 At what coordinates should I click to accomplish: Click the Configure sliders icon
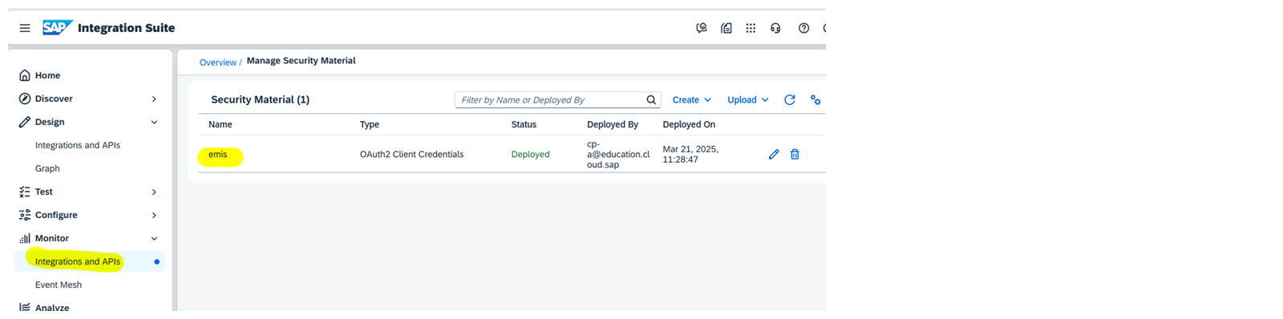coord(25,215)
